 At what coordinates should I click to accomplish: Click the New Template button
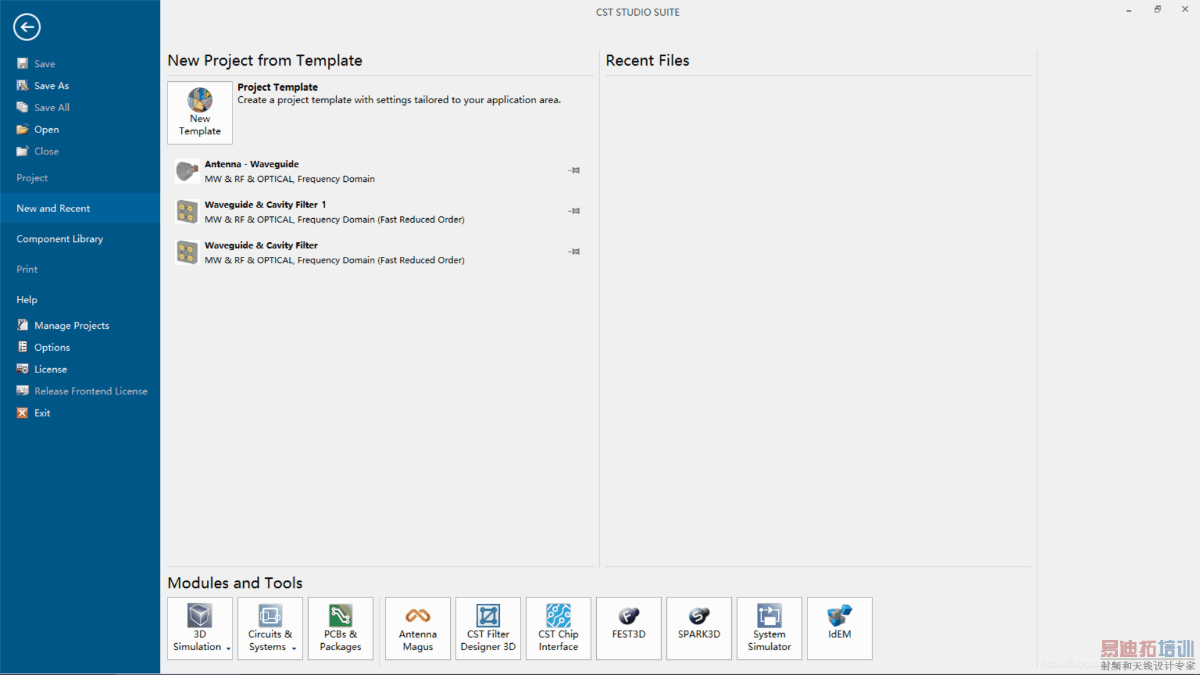[200, 112]
